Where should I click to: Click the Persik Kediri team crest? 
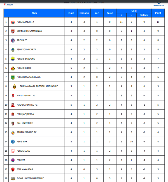coord(13,68)
